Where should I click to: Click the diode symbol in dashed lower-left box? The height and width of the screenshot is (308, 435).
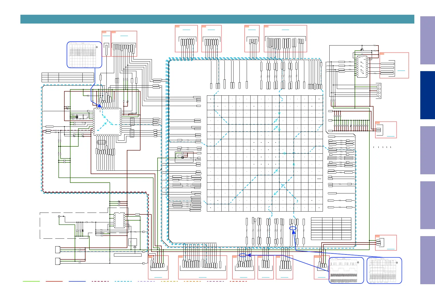83,230
